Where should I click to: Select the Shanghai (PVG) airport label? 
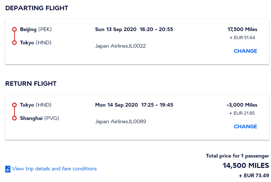coord(39,118)
